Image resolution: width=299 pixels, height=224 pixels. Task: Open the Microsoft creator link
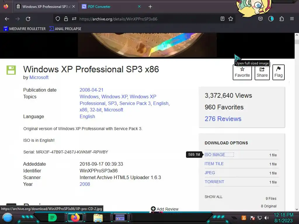39,78
